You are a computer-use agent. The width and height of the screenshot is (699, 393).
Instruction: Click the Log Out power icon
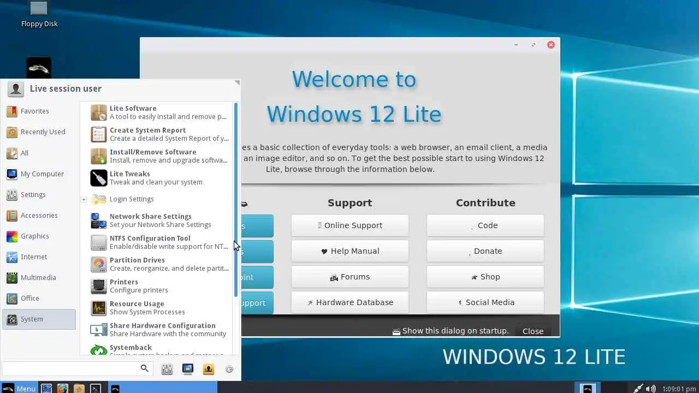pos(229,370)
